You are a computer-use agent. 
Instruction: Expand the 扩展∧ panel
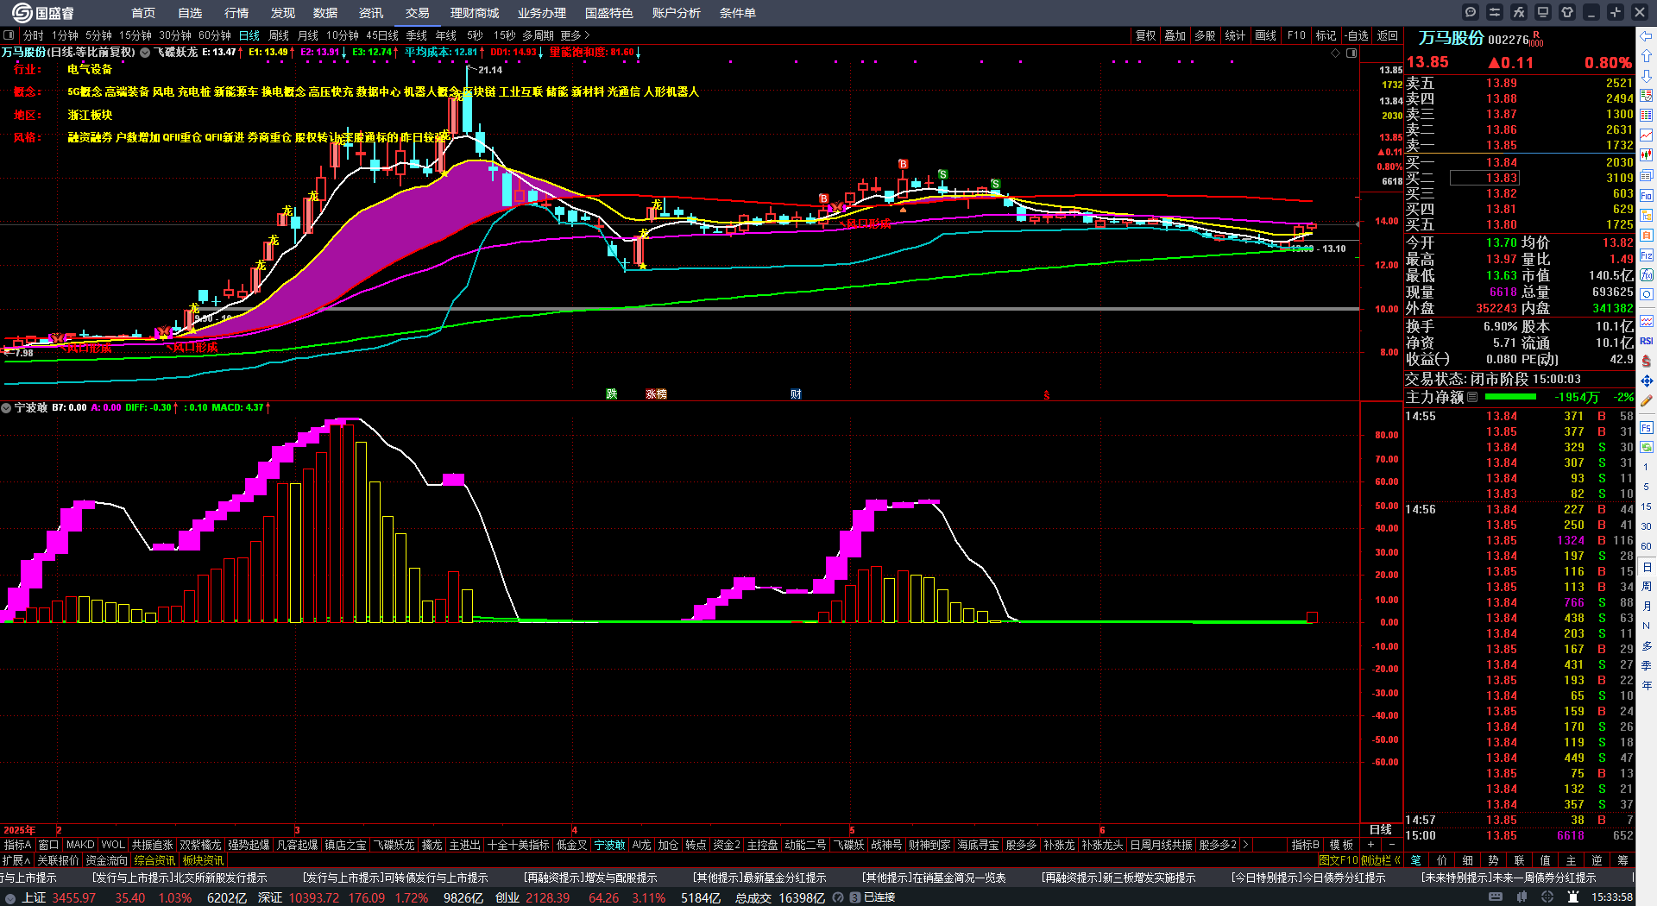pos(16,860)
